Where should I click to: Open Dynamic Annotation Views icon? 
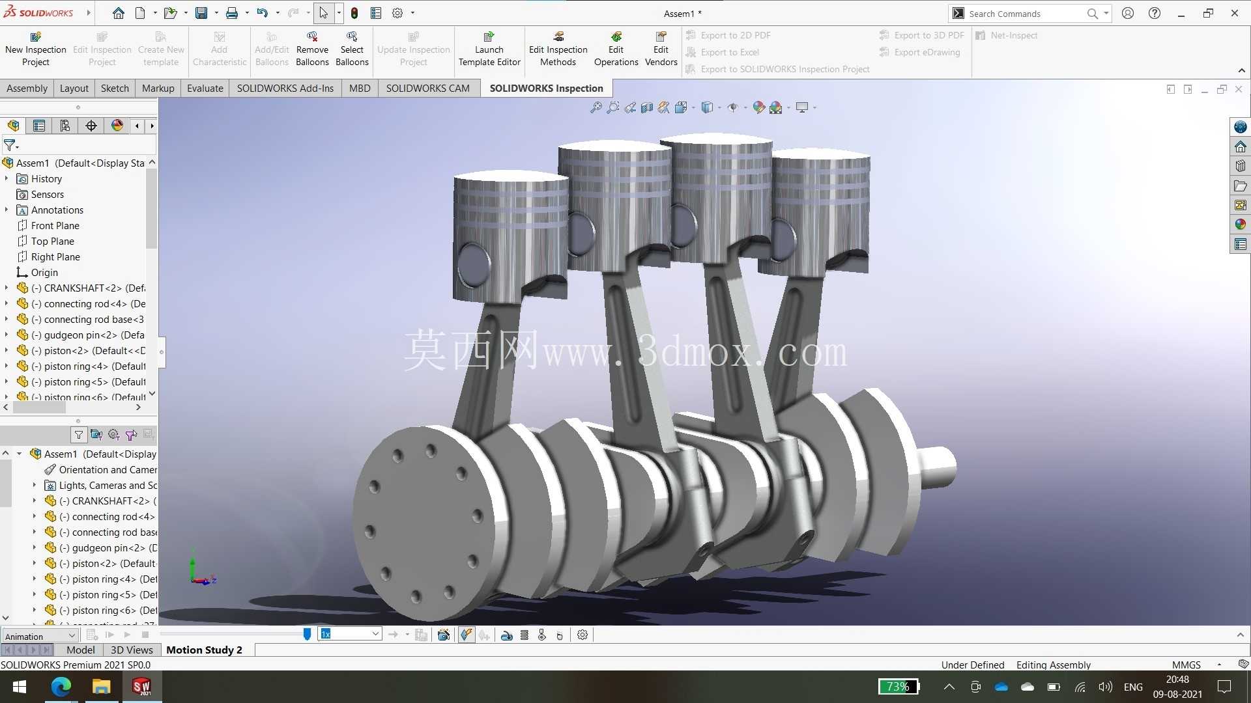click(663, 107)
